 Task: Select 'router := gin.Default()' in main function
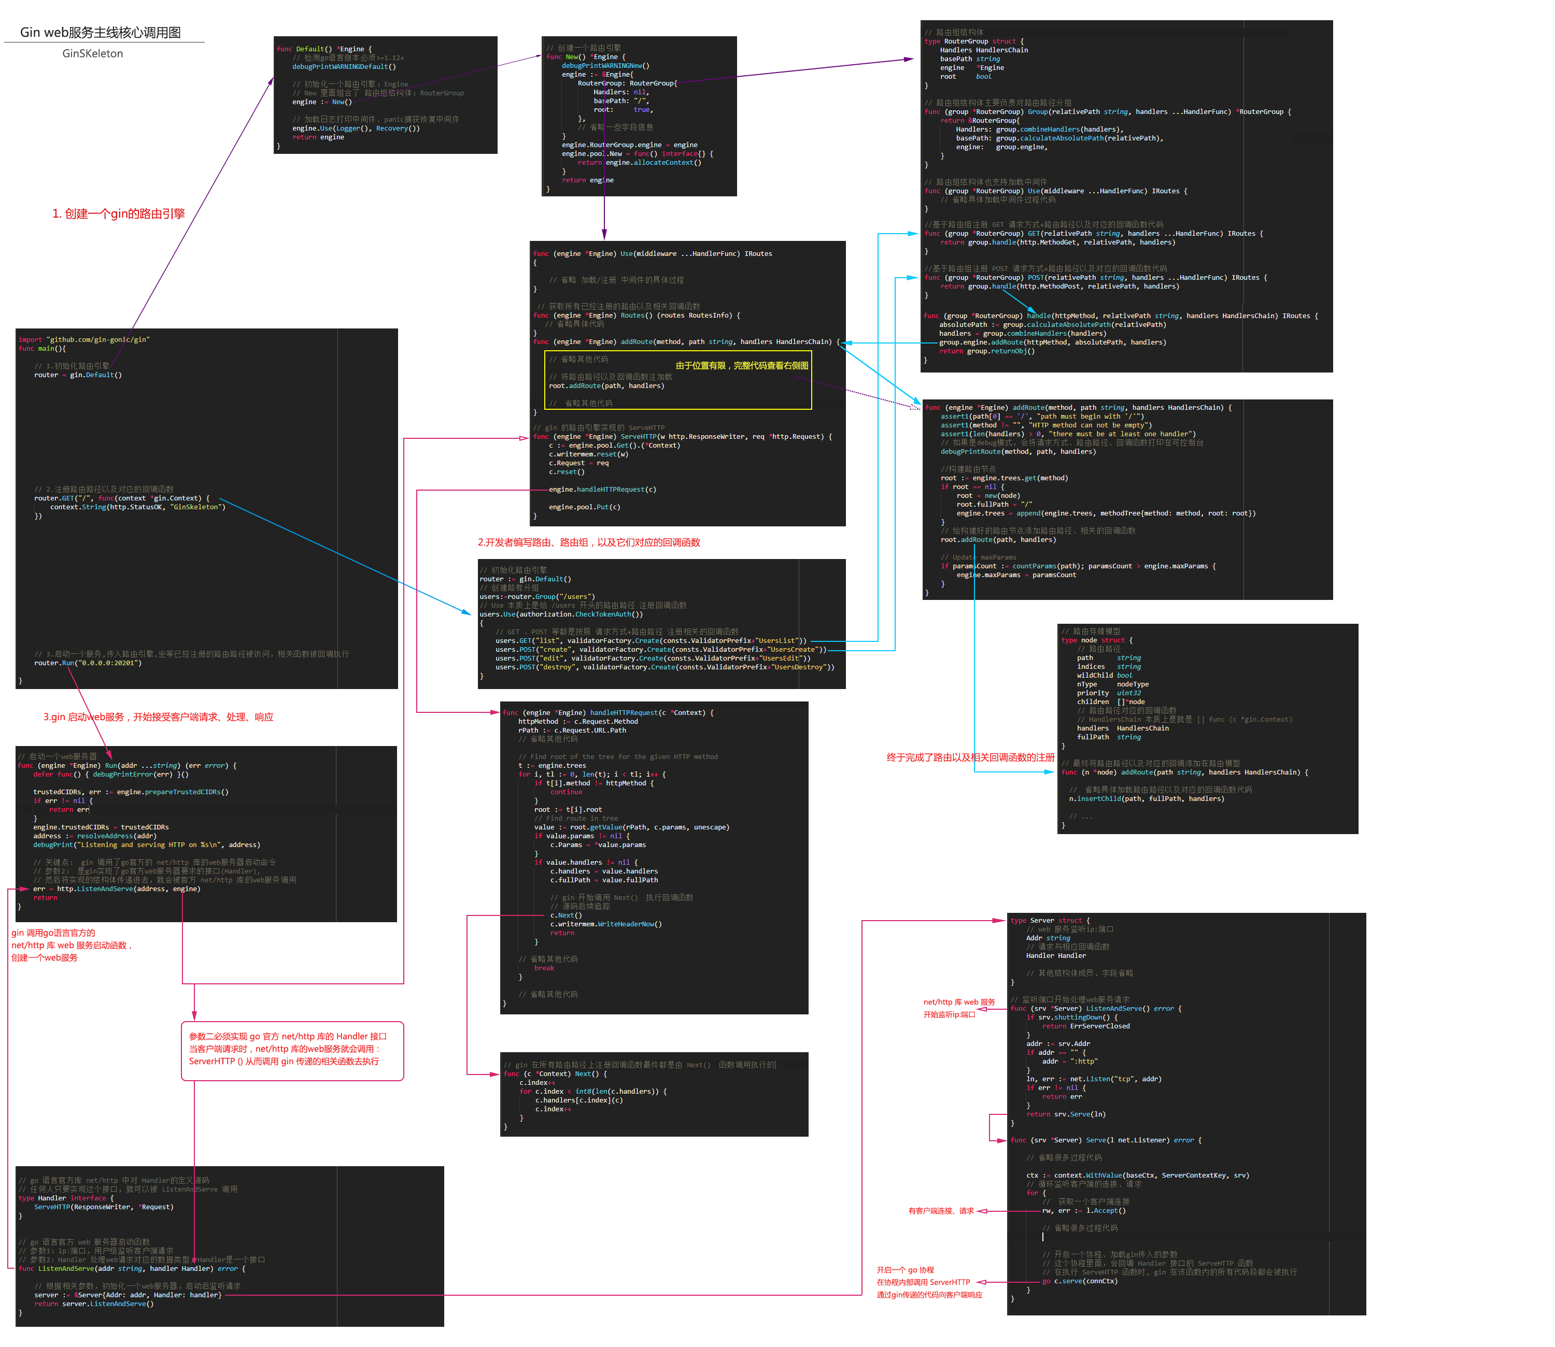click(78, 375)
